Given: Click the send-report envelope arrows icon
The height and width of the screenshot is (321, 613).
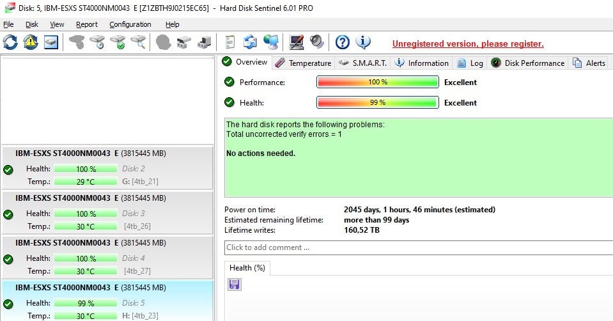Looking at the screenshot, I should tap(250, 42).
